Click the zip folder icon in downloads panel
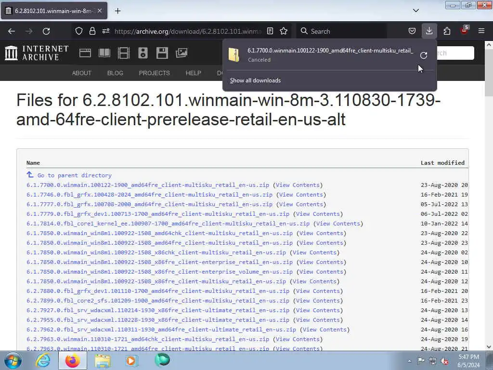This screenshot has width=493, height=370. (x=234, y=55)
